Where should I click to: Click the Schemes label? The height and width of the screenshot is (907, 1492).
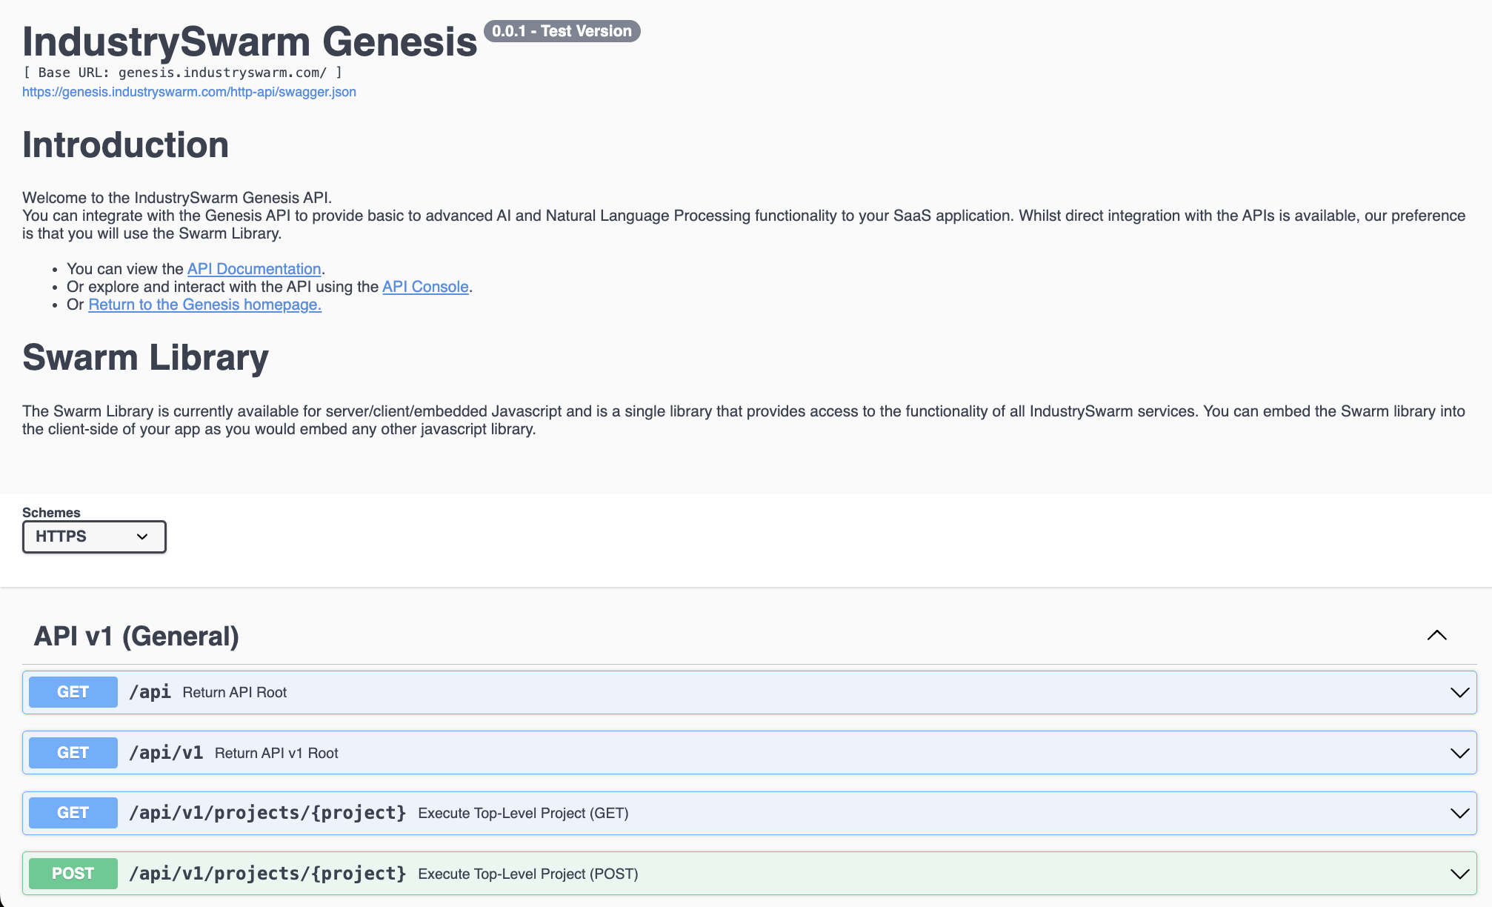[x=51, y=512]
